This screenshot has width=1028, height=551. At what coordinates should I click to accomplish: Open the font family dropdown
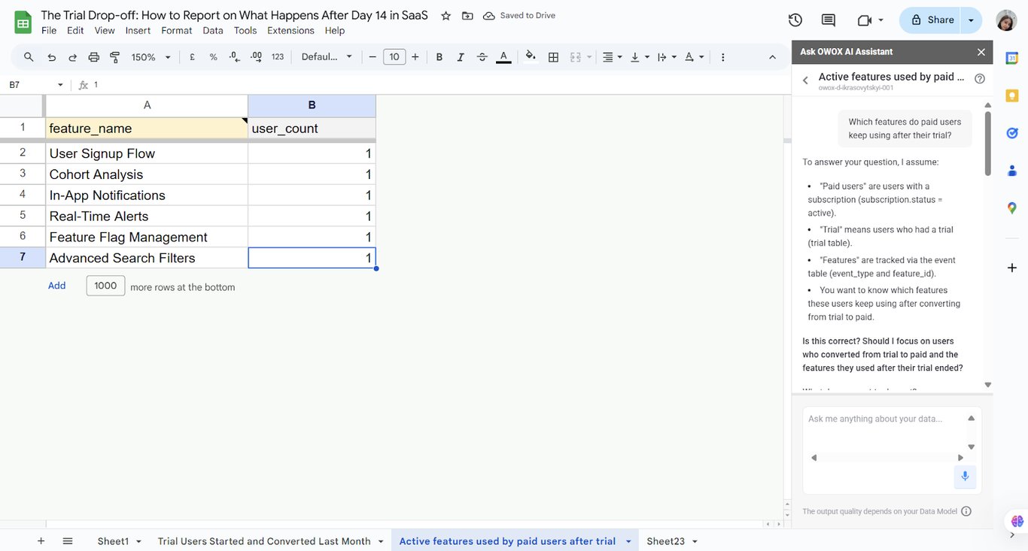327,57
